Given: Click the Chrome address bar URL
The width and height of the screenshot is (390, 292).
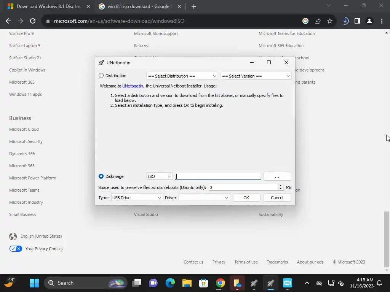Looking at the screenshot, I should (119, 21).
